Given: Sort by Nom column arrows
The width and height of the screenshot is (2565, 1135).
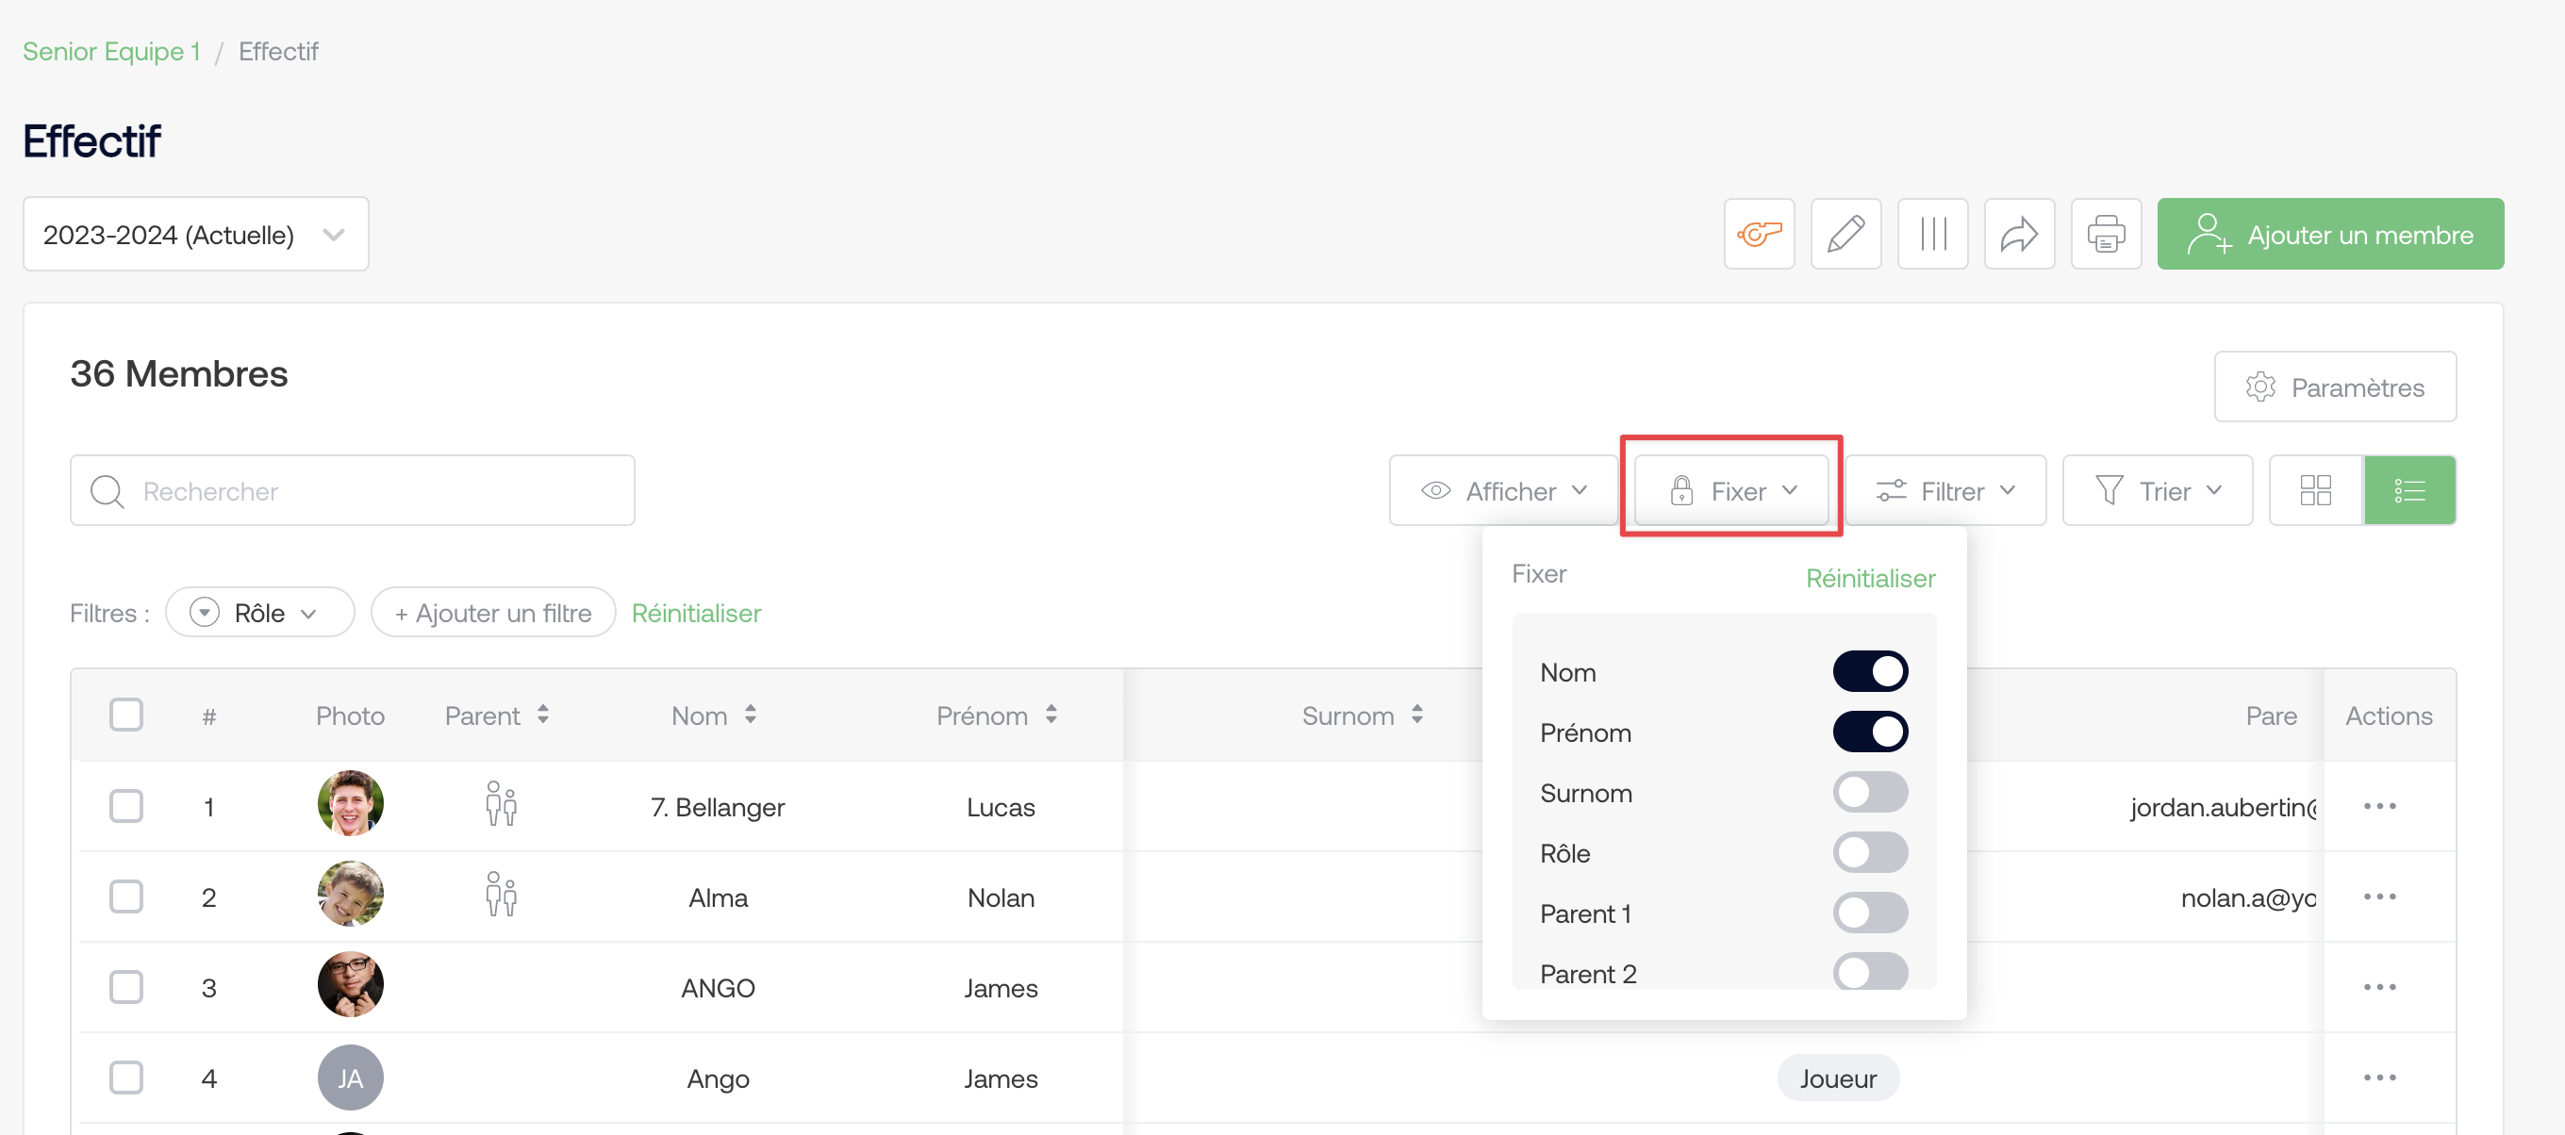Looking at the screenshot, I should [x=750, y=715].
